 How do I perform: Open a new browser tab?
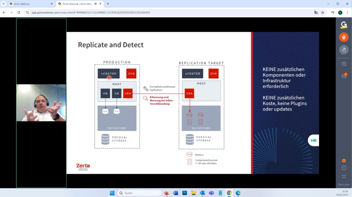[108, 4]
